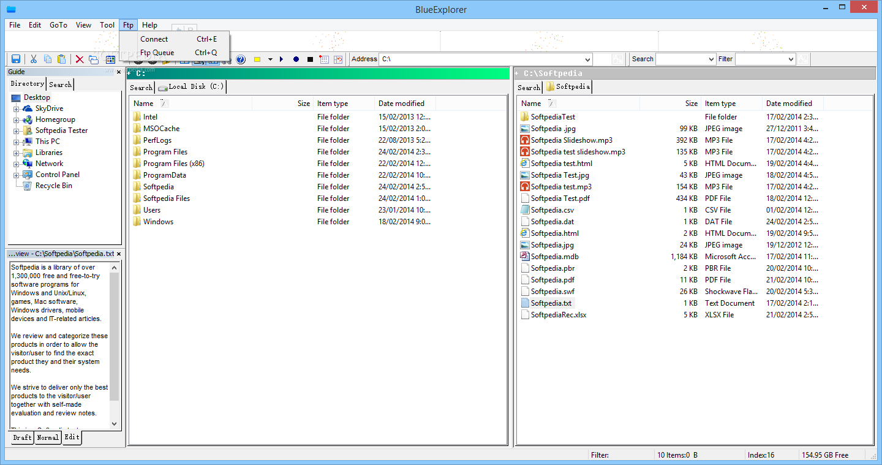Switch to the Normal tab
Screen dimensions: 882x465
point(48,438)
